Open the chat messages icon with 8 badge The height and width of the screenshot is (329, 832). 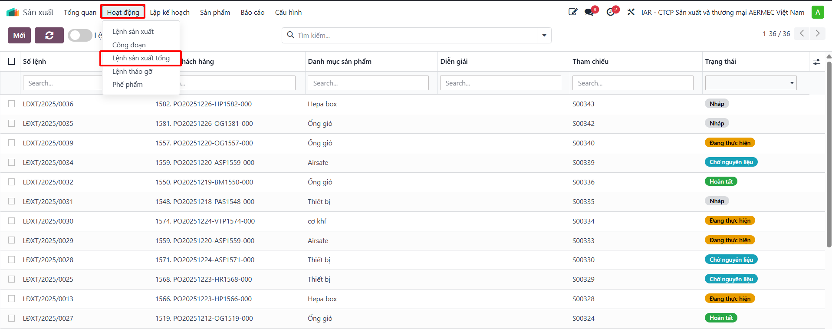(x=589, y=12)
